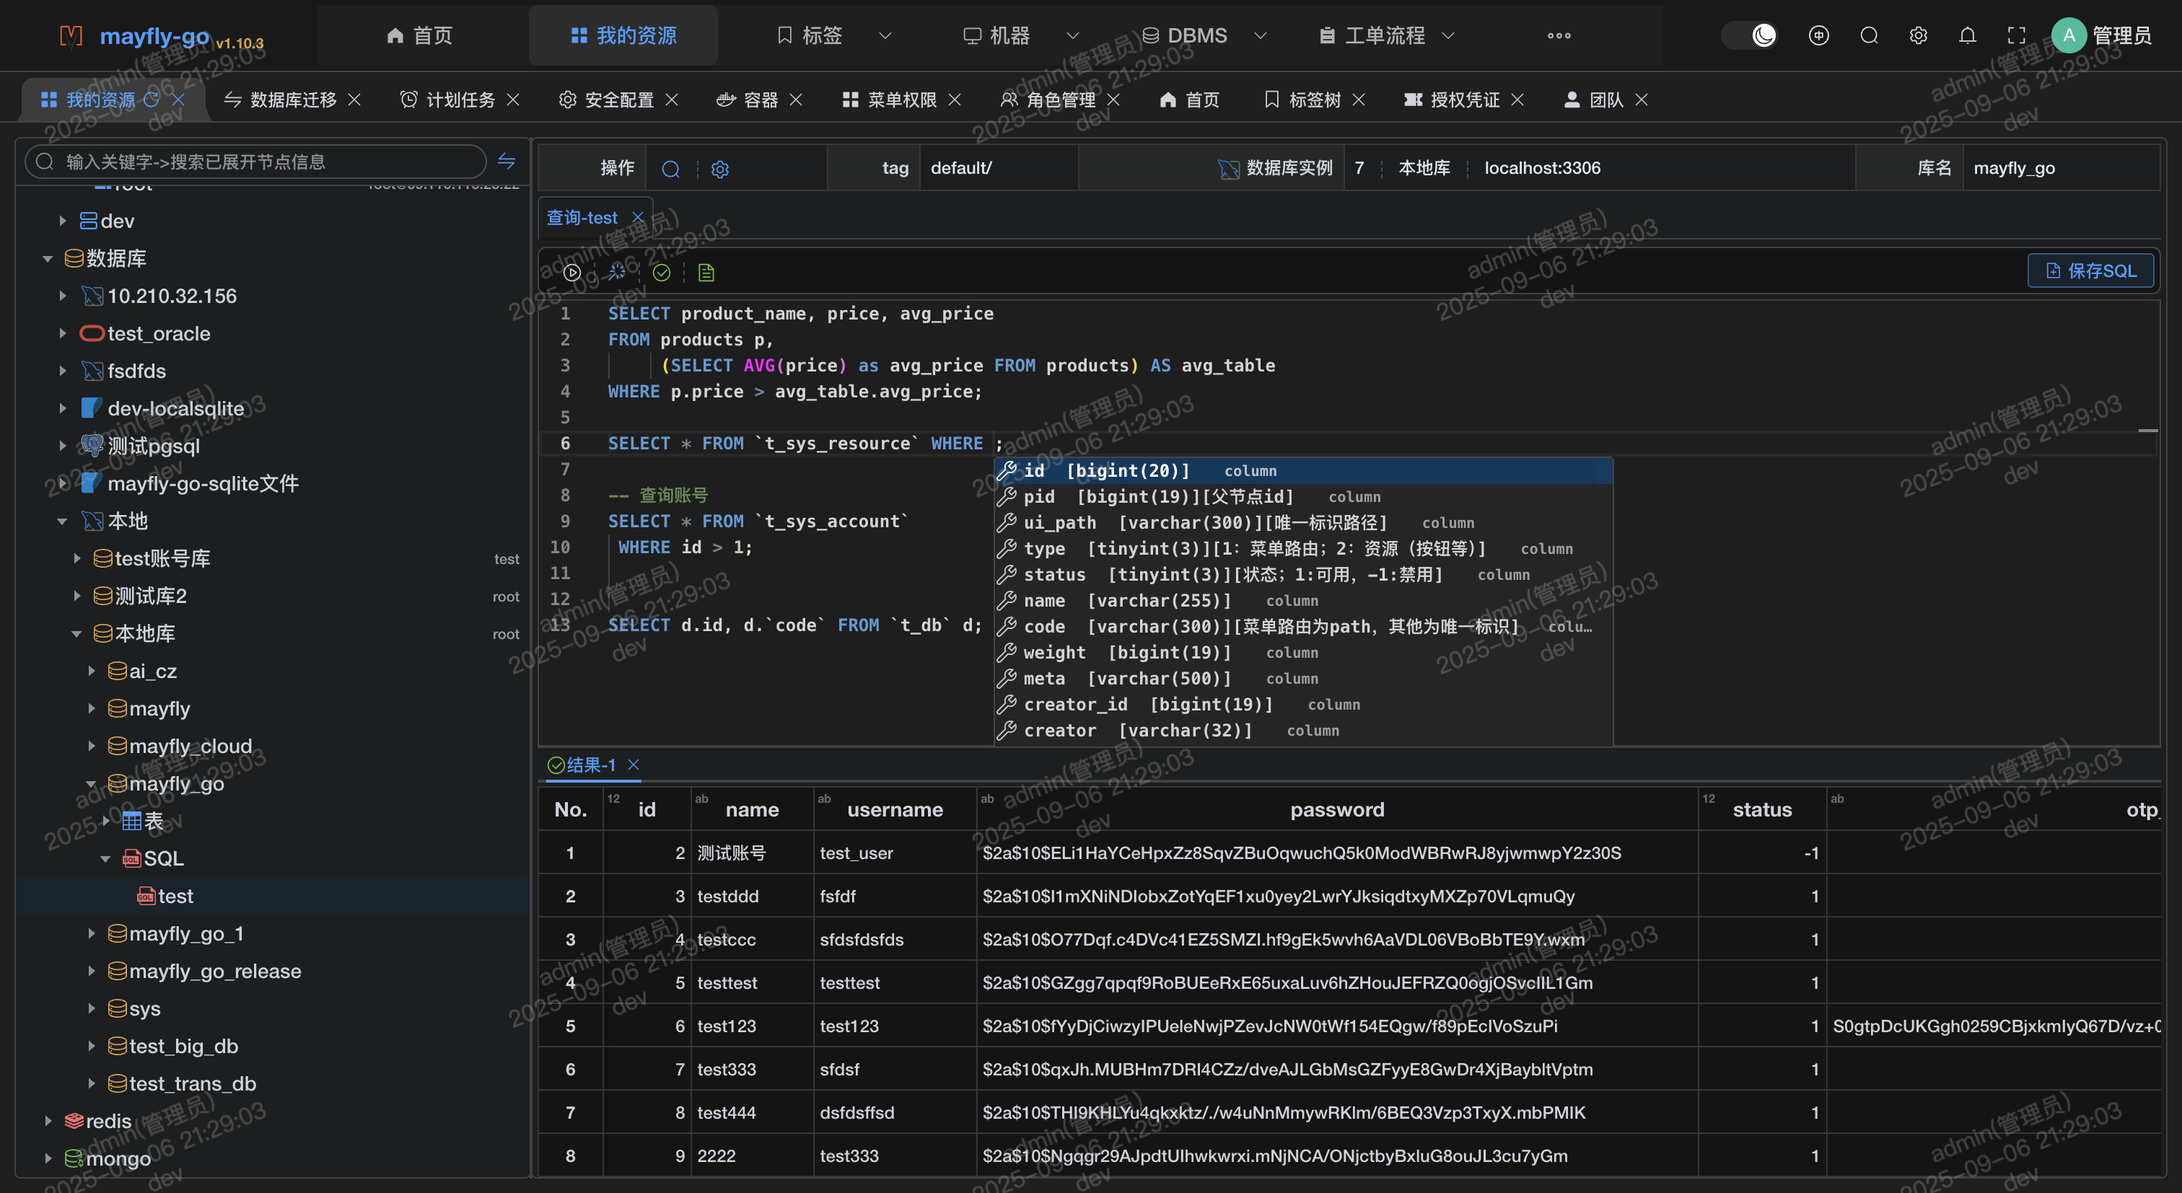Click the swap icon next to tree search
The width and height of the screenshot is (2182, 1193).
point(507,161)
